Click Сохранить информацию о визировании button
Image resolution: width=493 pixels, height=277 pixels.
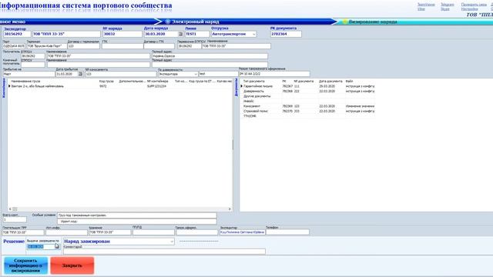tap(25, 265)
